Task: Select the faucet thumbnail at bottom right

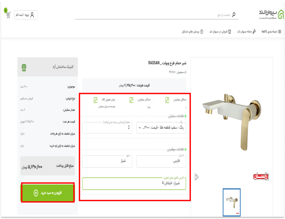Action: (231, 203)
